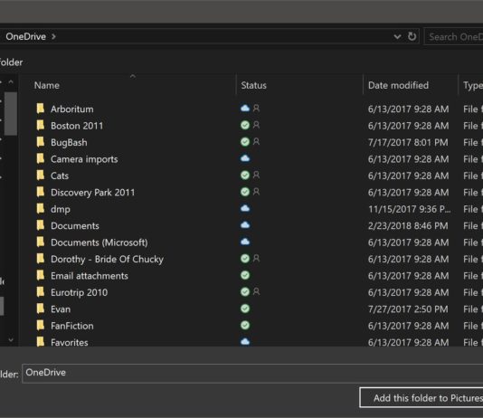Click the Search OneDrive input field
Viewport: 483px width, 418px height.
(453, 37)
